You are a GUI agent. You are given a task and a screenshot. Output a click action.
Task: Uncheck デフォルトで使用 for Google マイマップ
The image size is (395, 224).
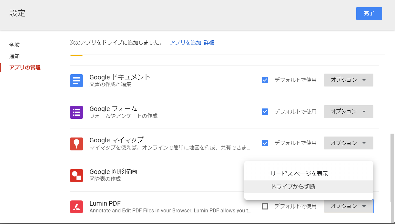click(x=265, y=143)
